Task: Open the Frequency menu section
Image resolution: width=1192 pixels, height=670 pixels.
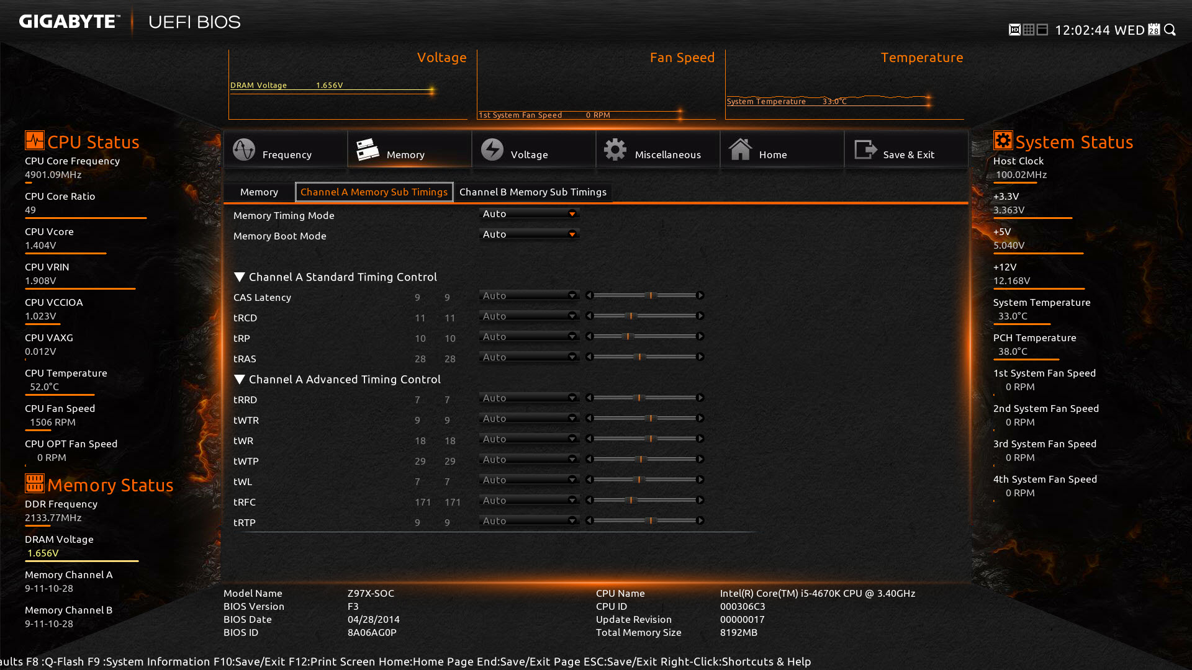Action: (x=286, y=150)
